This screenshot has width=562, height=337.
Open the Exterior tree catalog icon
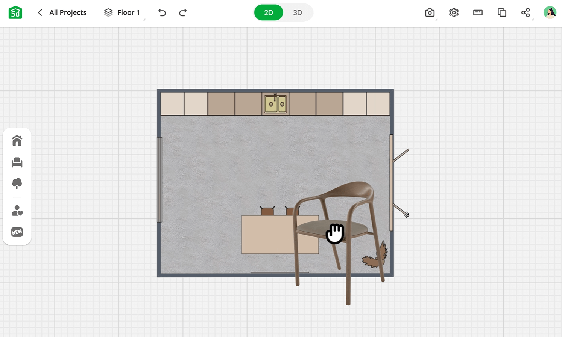17,183
